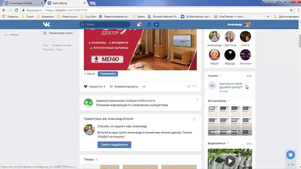Open Реклама footer link

(x=48, y=49)
